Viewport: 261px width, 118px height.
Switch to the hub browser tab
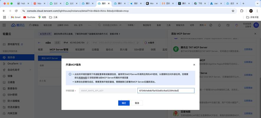23,3
